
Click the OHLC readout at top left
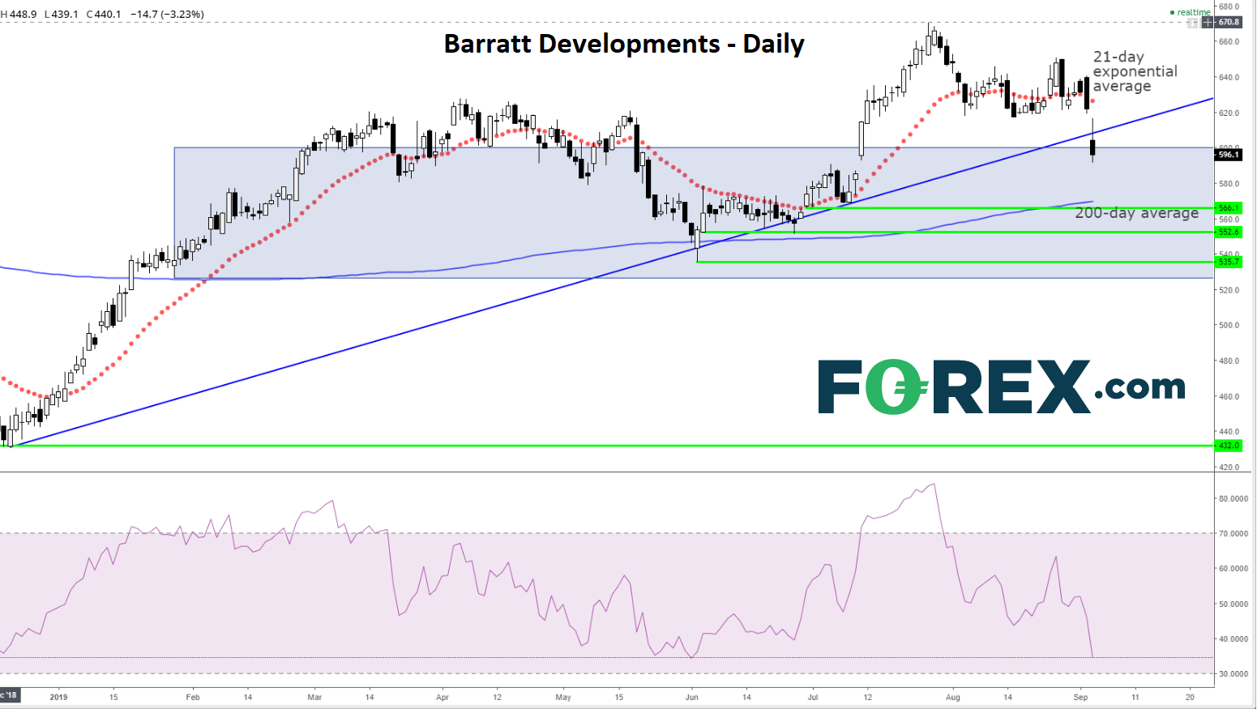point(102,14)
